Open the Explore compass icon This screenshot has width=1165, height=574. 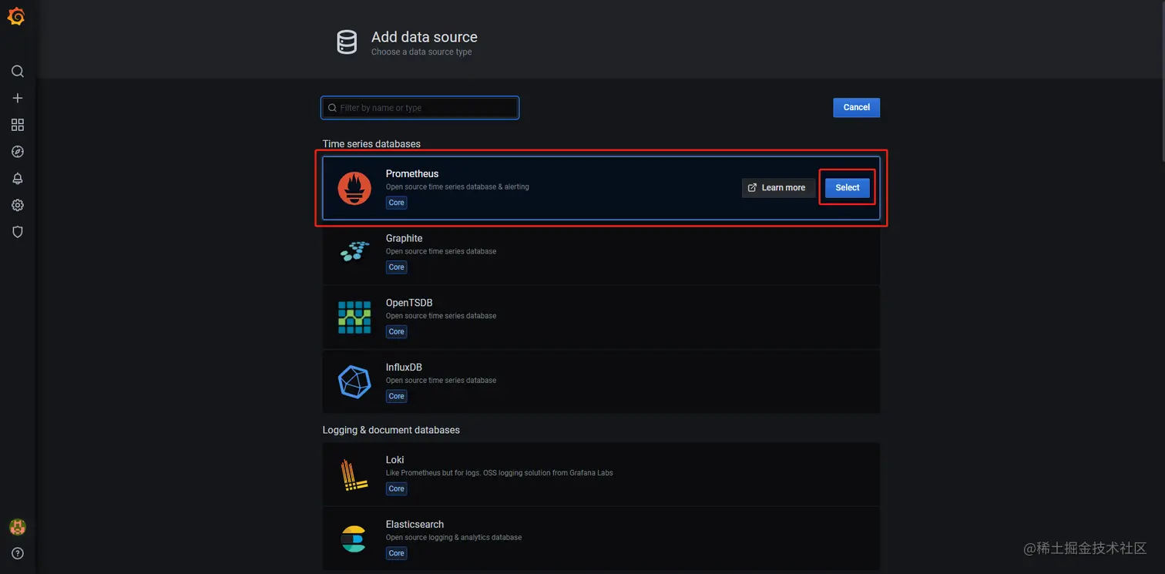point(18,152)
